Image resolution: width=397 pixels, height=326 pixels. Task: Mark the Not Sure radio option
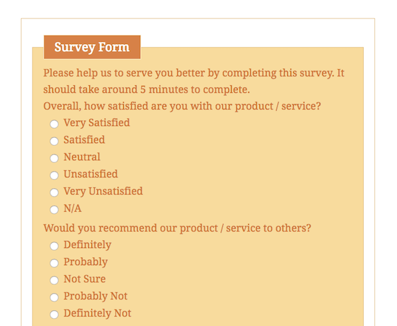coord(54,280)
